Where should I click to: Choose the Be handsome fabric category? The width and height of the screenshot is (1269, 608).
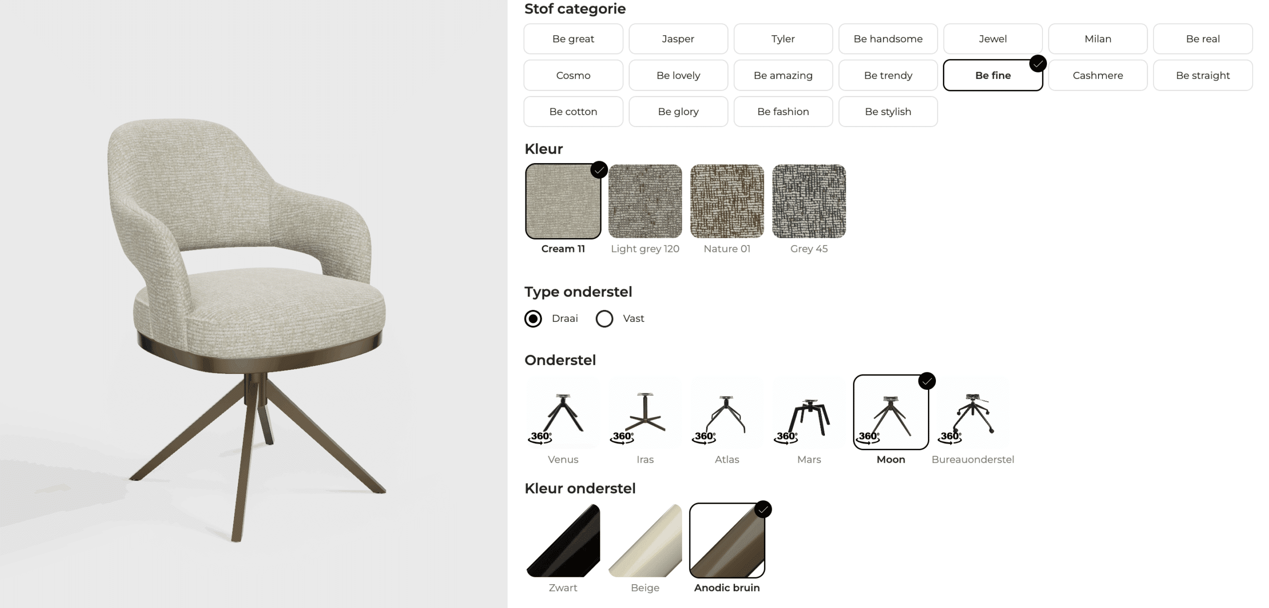click(888, 39)
